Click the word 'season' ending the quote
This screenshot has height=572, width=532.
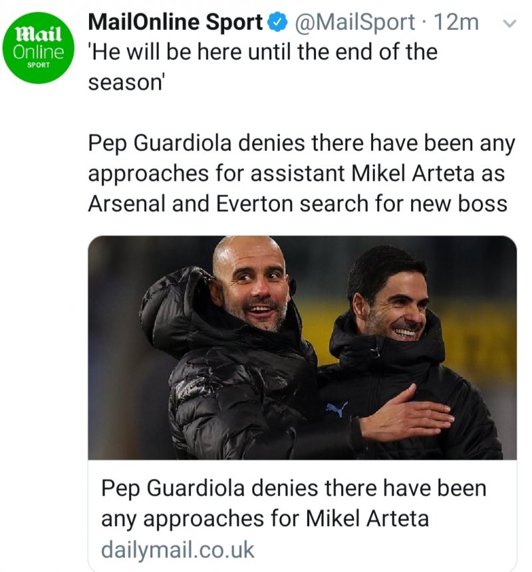tap(125, 81)
